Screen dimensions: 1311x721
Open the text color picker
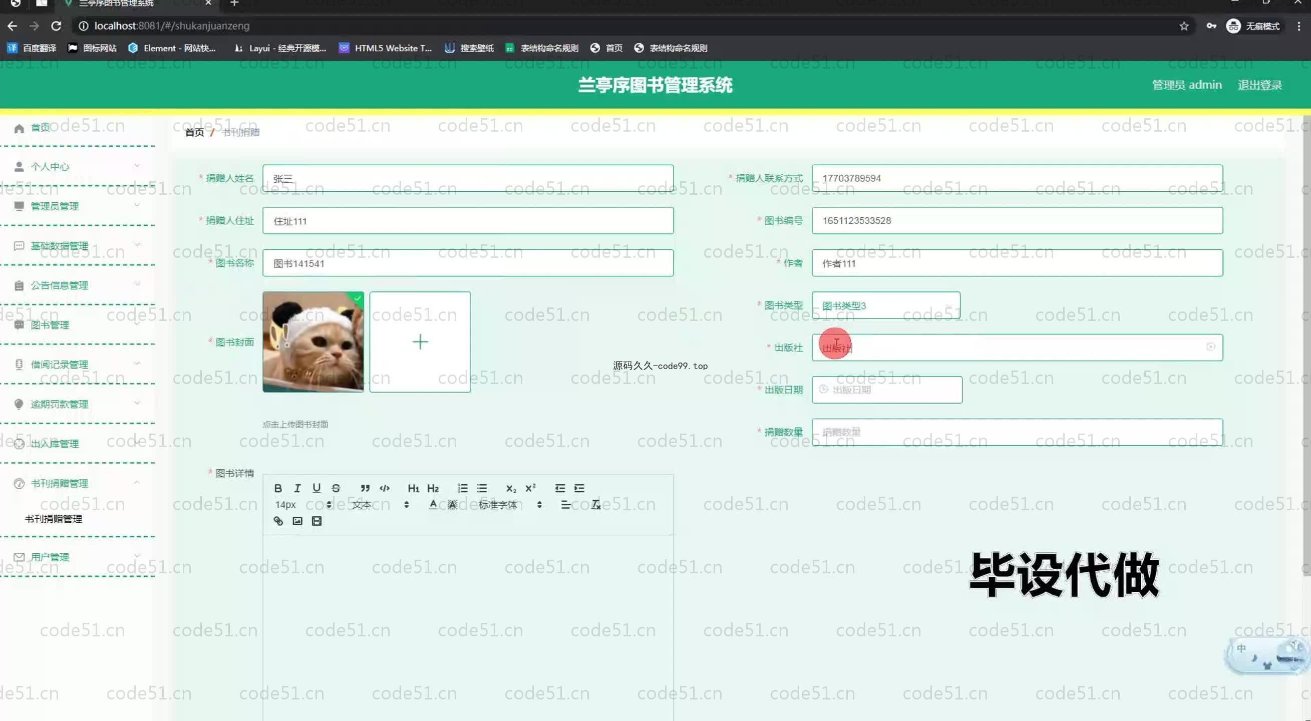(x=433, y=504)
